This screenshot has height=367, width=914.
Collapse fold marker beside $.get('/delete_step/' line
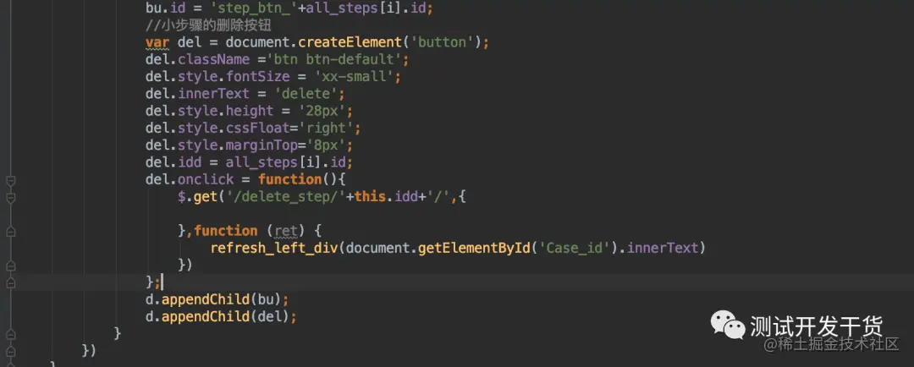click(x=10, y=198)
